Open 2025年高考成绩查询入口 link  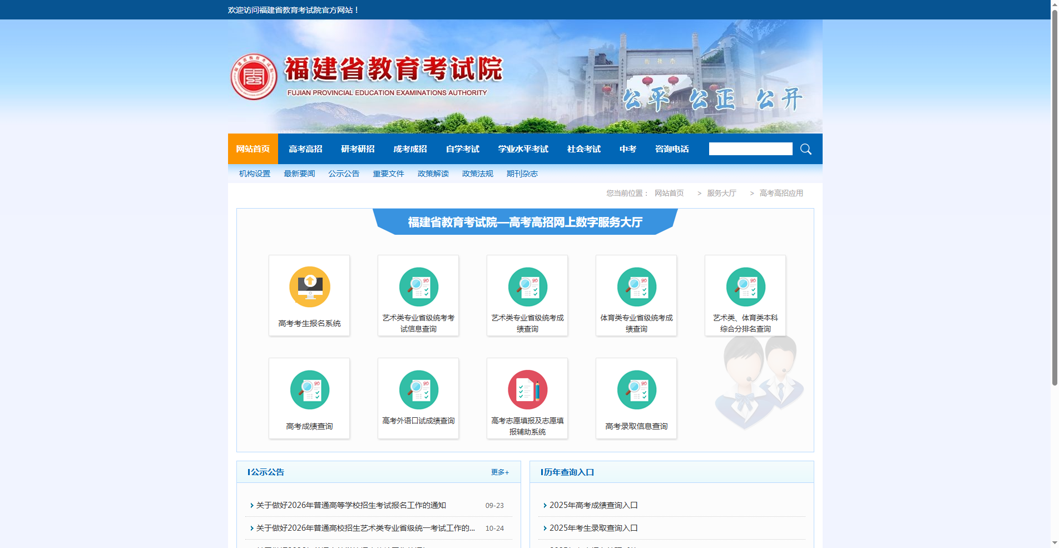point(593,505)
